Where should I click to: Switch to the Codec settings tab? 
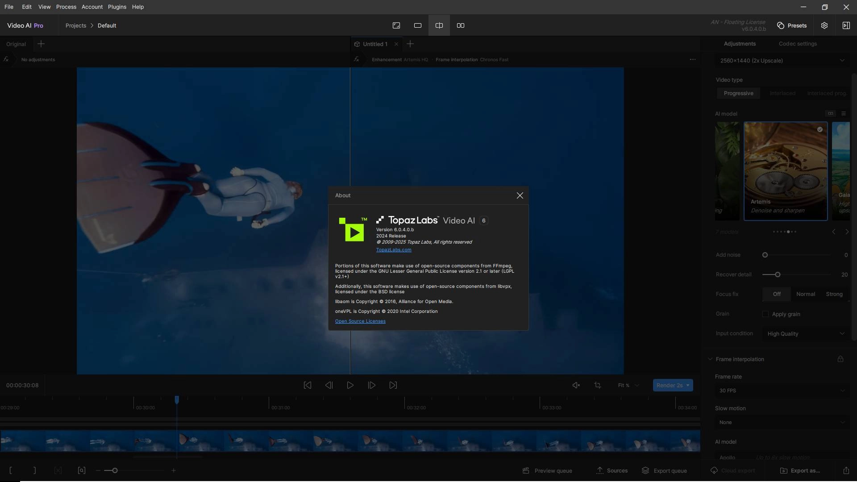point(798,44)
